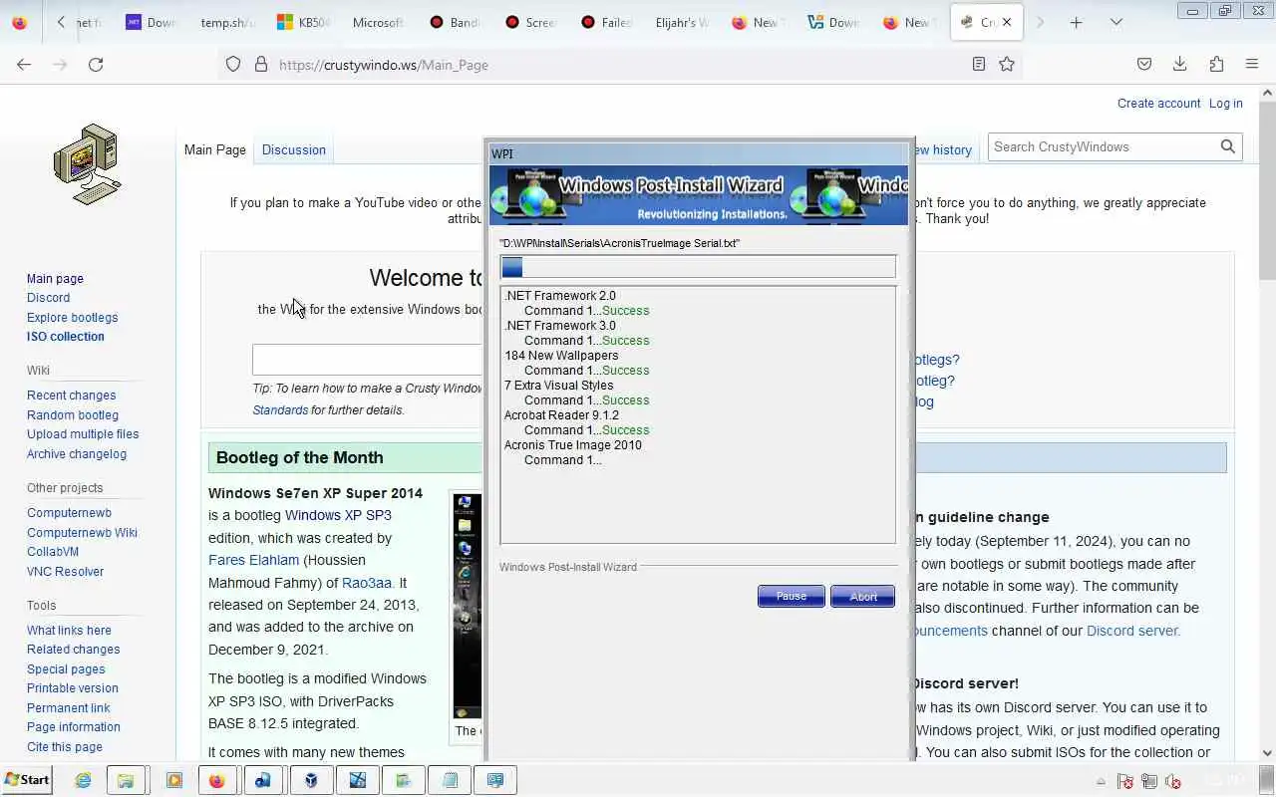The width and height of the screenshot is (1276, 797).
Task: Reload the current page
Action: (x=96, y=64)
